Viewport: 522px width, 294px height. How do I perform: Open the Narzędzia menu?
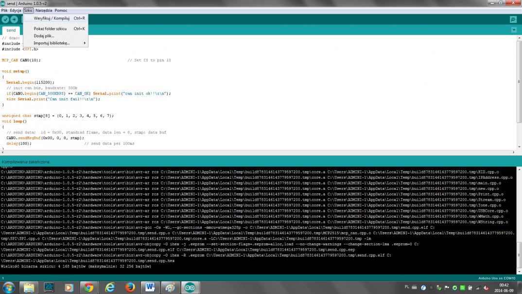[44, 10]
